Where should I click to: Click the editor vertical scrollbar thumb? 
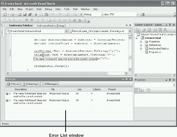(130, 57)
